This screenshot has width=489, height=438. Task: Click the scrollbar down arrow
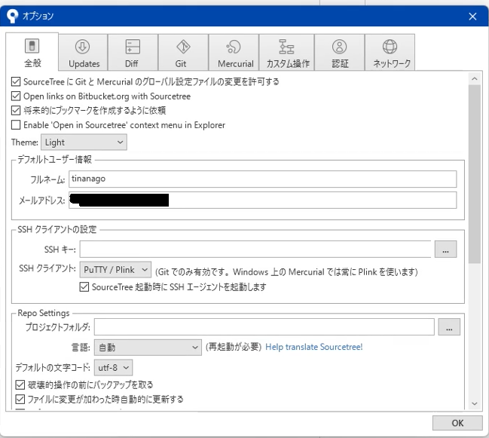(475, 403)
